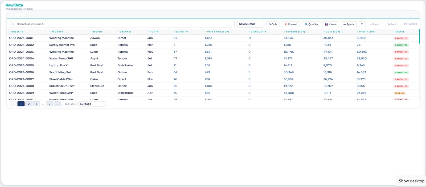Click the Redo button
The height and width of the screenshot is (187, 426).
click(x=392, y=24)
